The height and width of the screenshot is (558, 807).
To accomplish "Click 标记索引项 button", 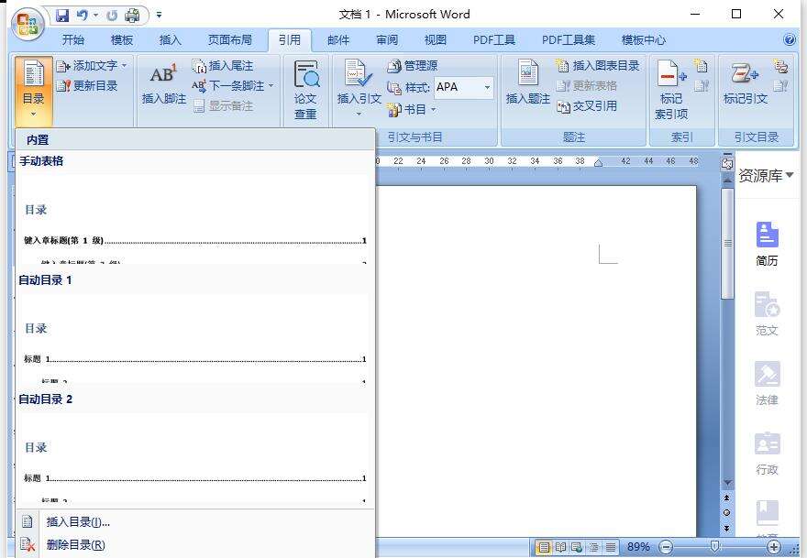I will coord(671,90).
